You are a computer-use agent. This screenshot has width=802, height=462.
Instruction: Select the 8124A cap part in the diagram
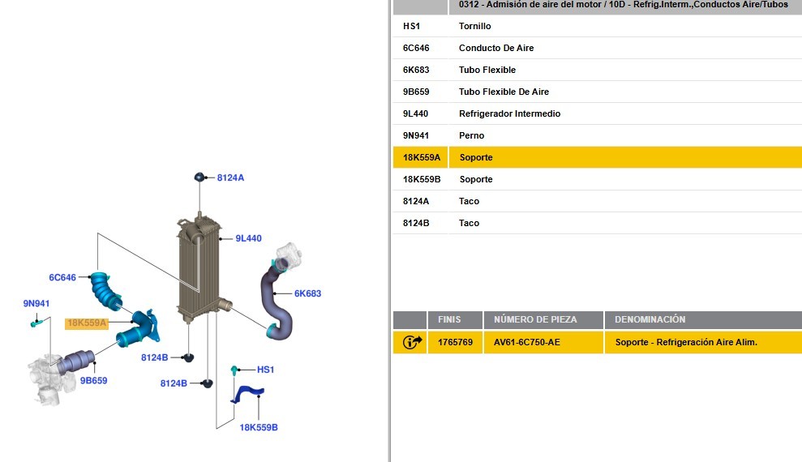(199, 178)
